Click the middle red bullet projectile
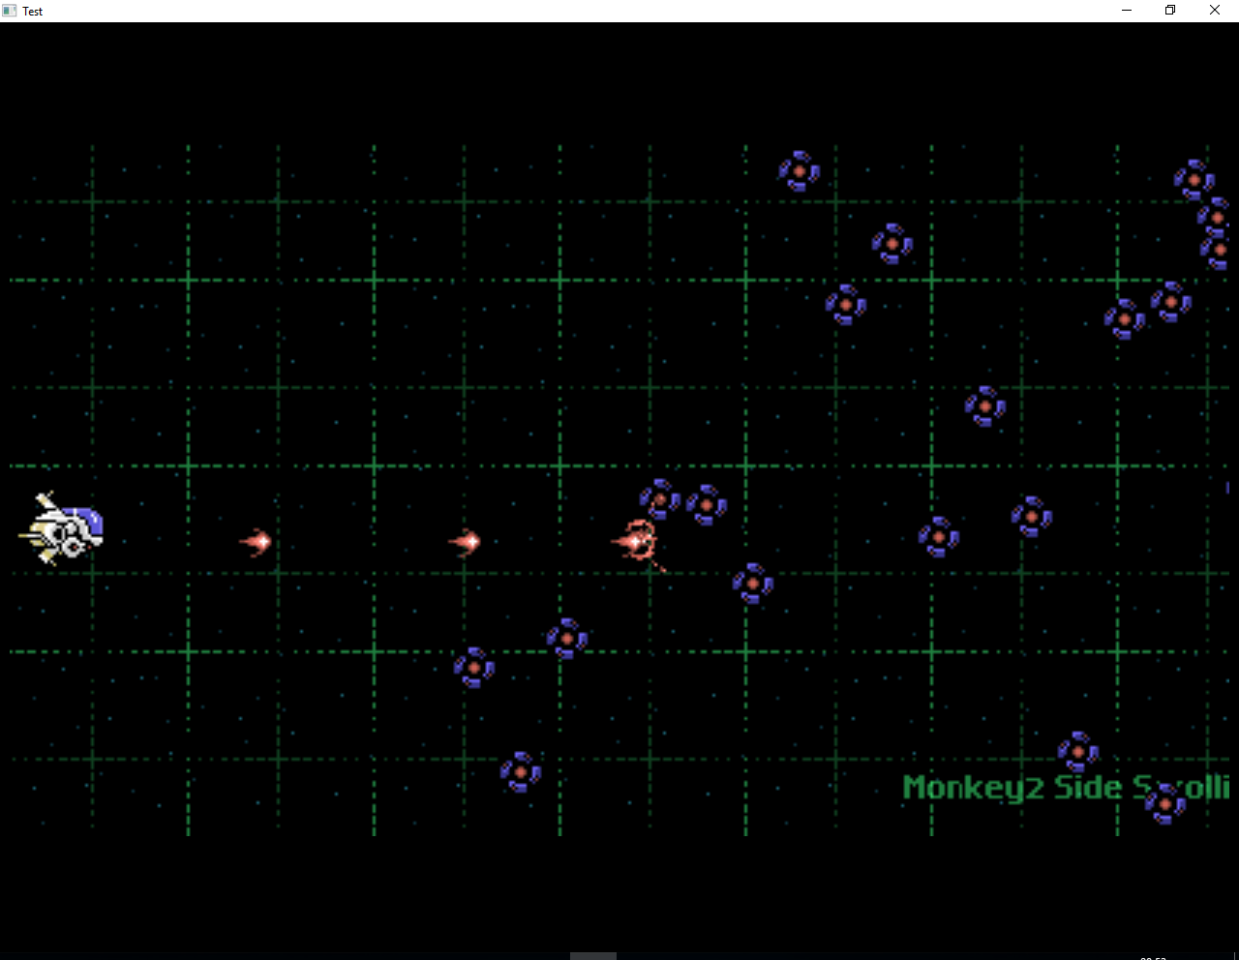This screenshot has height=960, width=1239. coord(467,542)
